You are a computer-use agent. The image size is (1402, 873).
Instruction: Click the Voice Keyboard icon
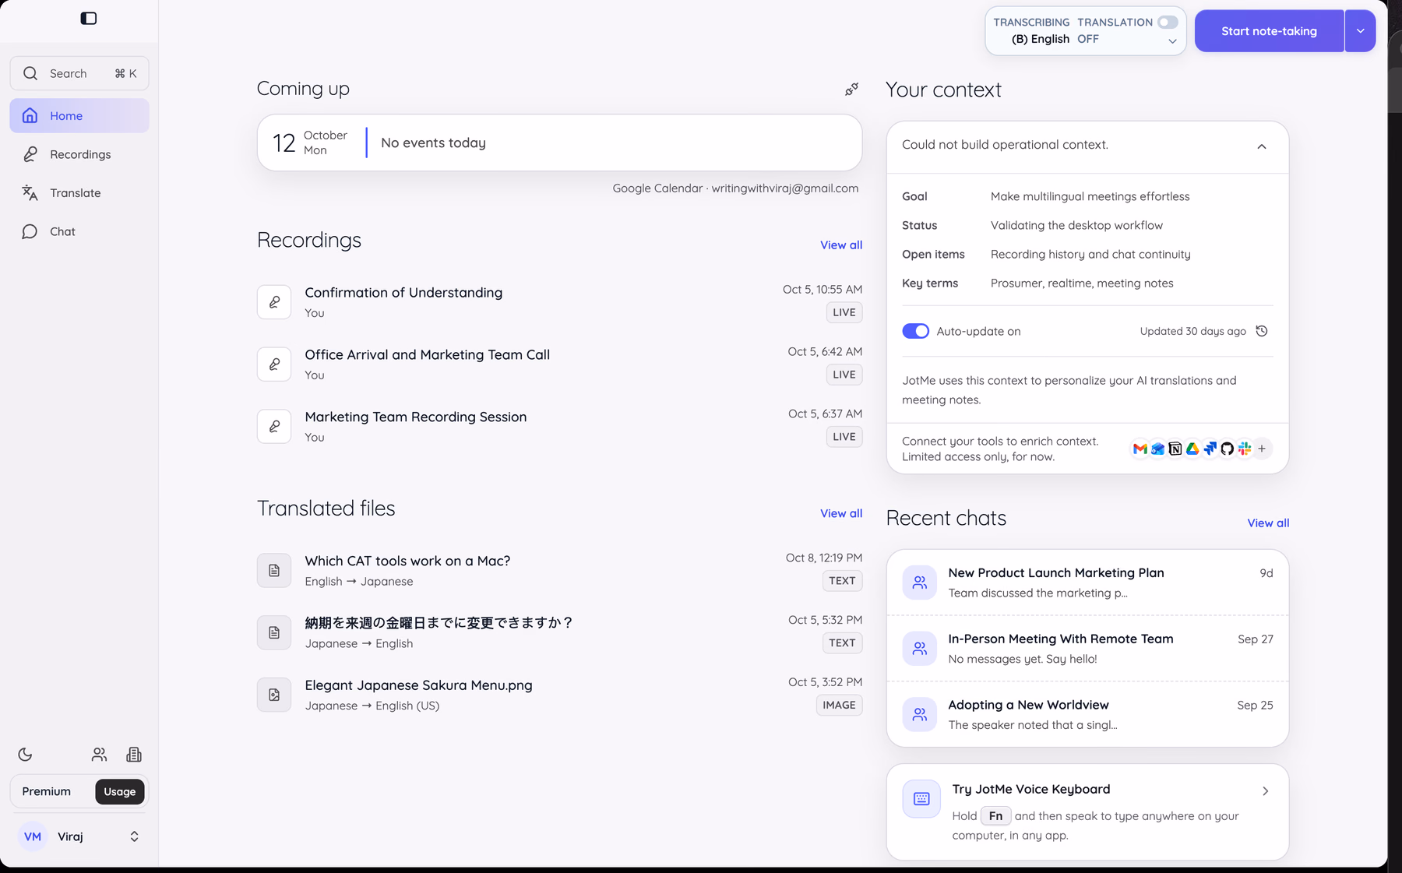click(x=921, y=799)
